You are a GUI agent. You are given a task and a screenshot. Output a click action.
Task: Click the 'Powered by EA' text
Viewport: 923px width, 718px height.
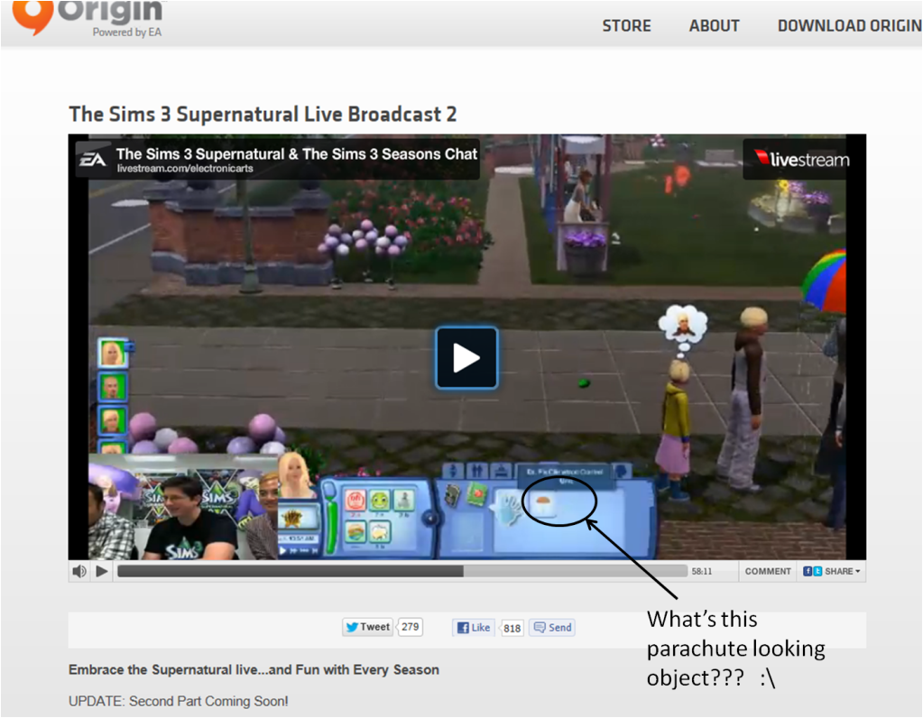pyautogui.click(x=126, y=32)
